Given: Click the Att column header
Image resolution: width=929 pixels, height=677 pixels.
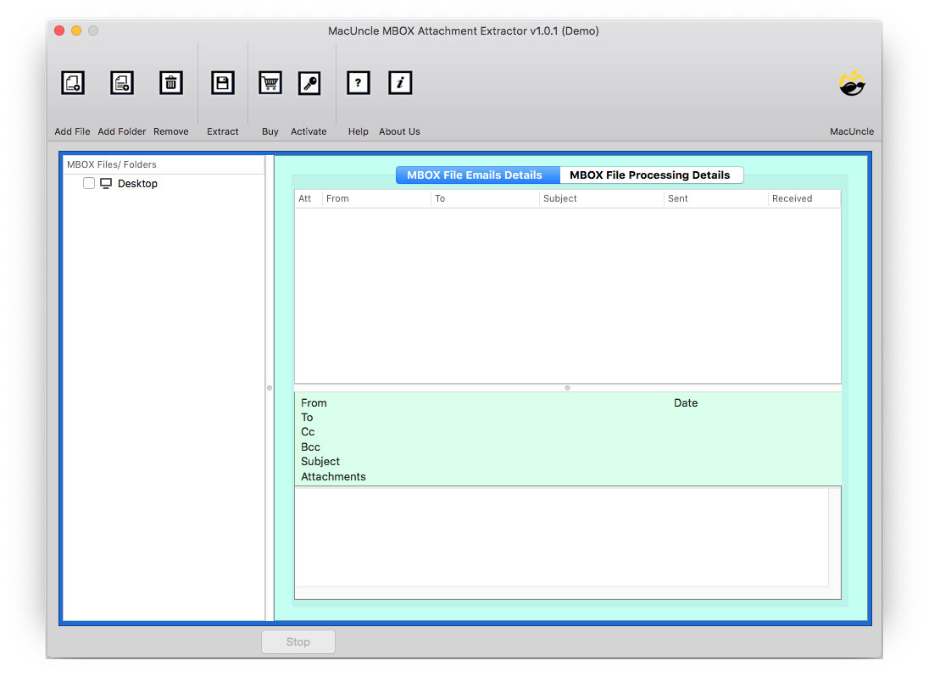Looking at the screenshot, I should tap(307, 198).
